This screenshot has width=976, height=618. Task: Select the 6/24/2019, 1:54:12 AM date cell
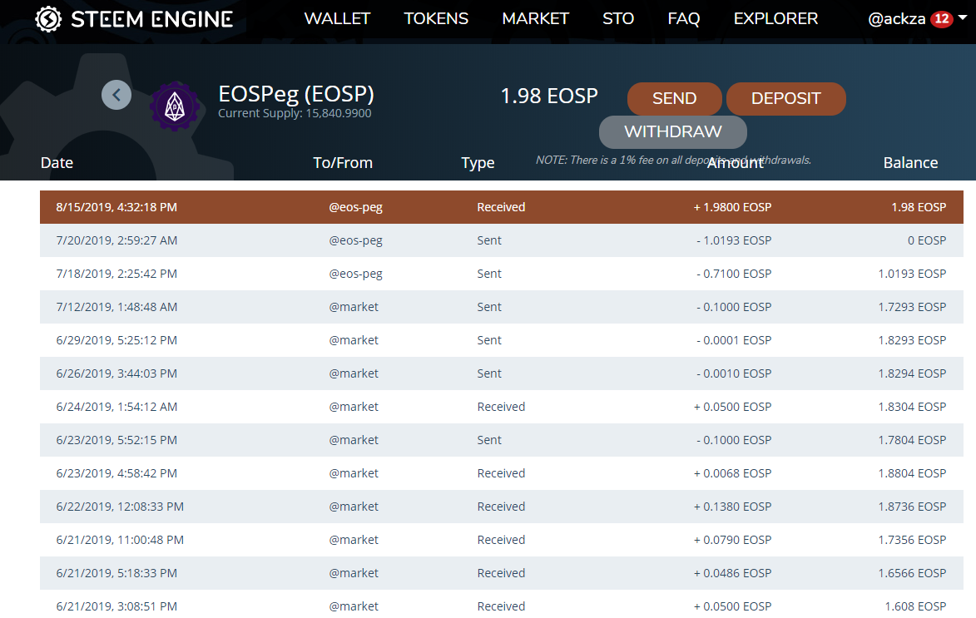pos(116,407)
